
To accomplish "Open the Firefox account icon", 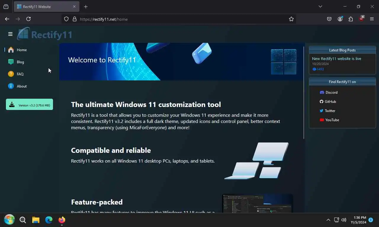I will pyautogui.click(x=340, y=19).
